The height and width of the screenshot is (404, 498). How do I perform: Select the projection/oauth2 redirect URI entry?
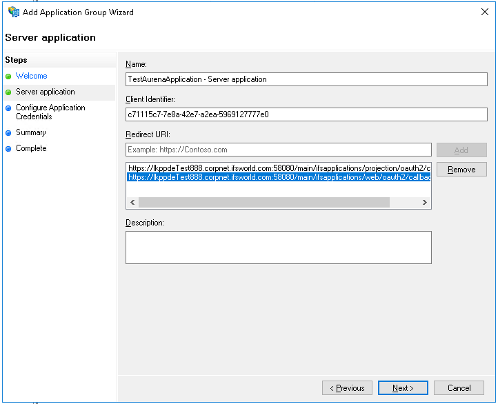(279, 168)
